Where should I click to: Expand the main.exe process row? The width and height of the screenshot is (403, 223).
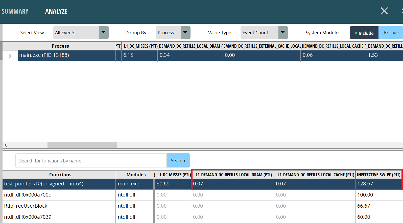coord(10,56)
